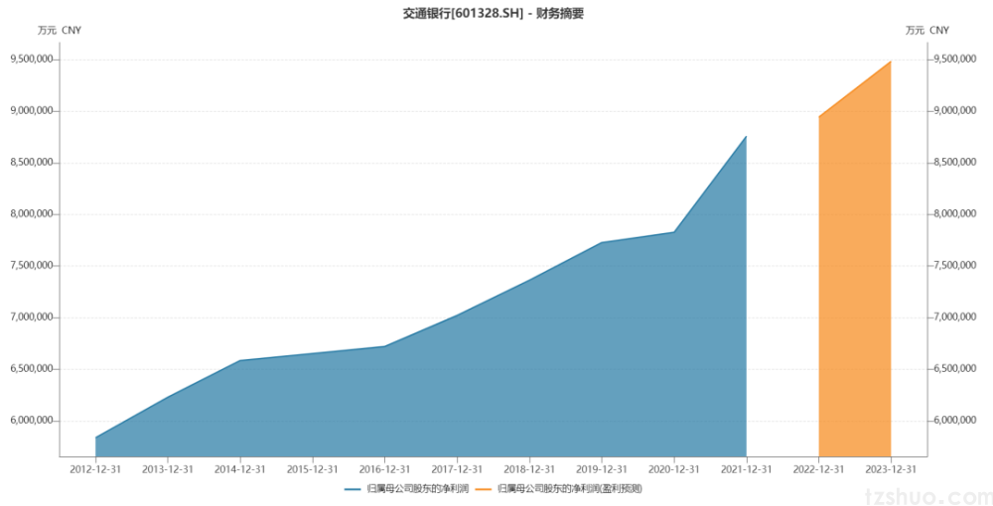Image resolution: width=993 pixels, height=506 pixels.
Task: Click the blue line point at 2019-12-31
Action: tap(602, 242)
